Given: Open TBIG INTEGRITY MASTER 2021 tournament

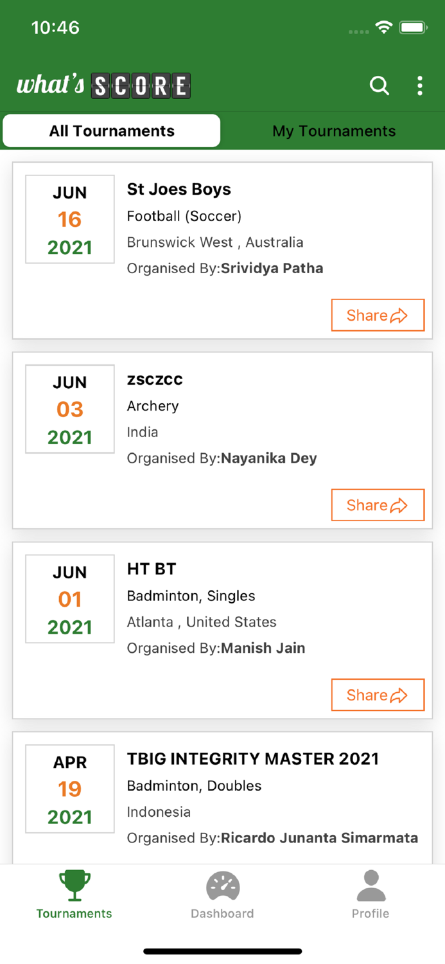Looking at the screenshot, I should coord(253,759).
